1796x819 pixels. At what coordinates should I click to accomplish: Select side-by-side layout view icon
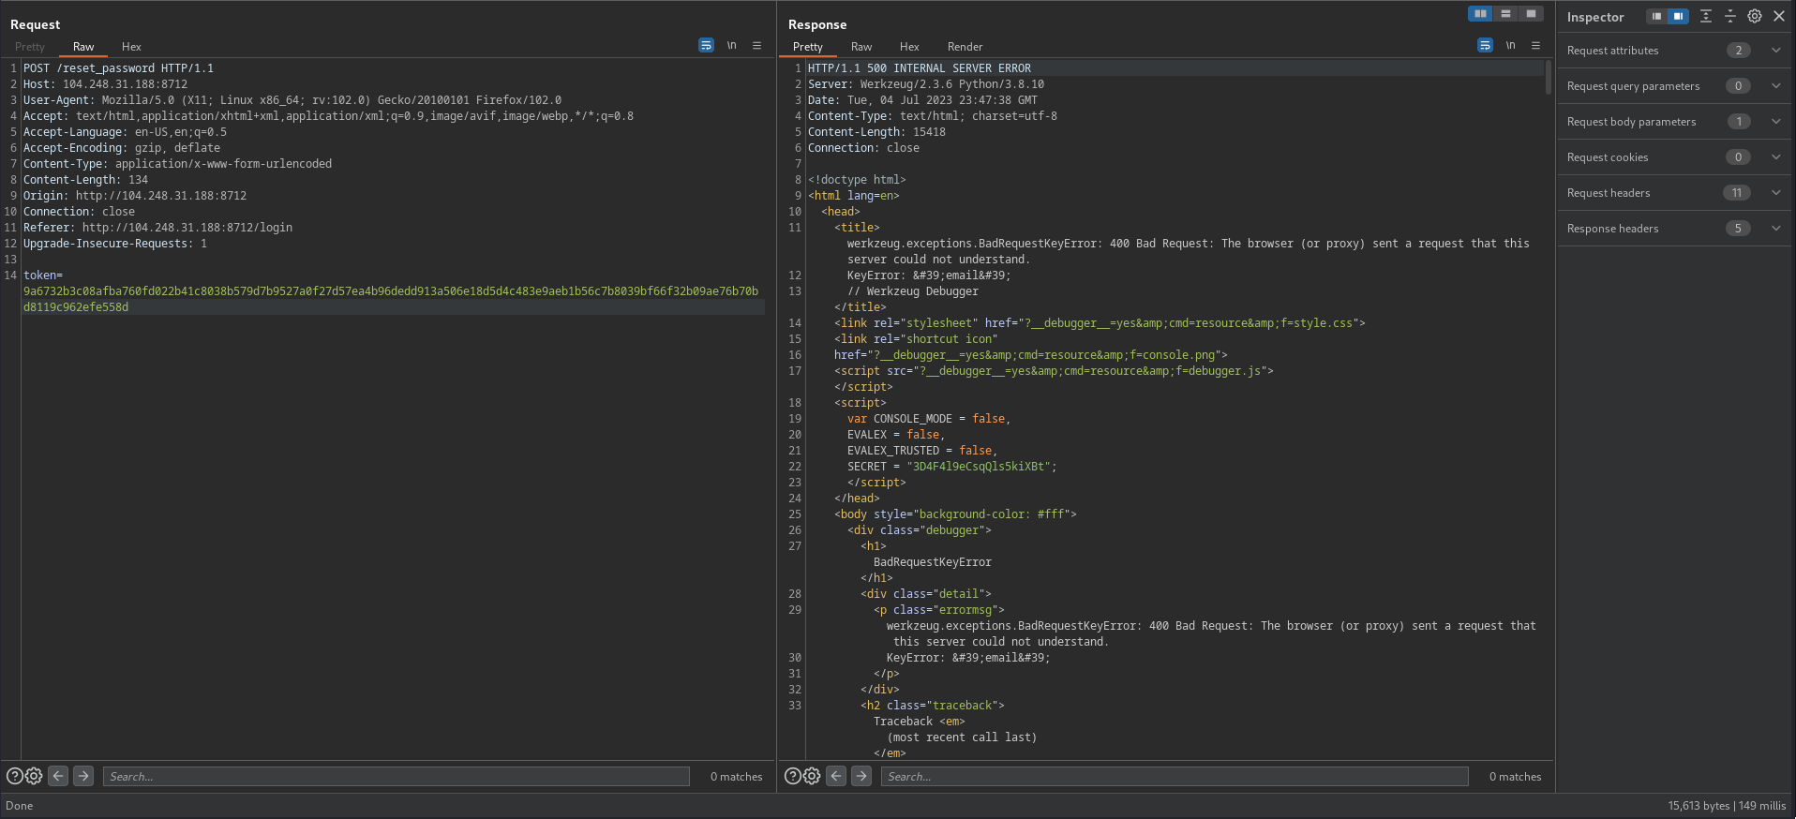(1480, 14)
